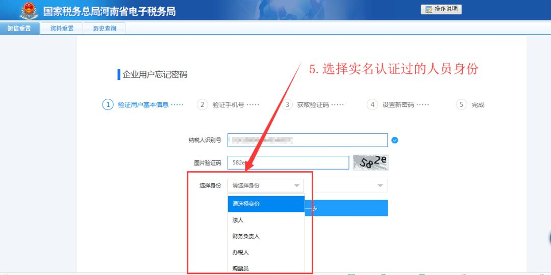Pick 办税人 from the identity options

240,252
